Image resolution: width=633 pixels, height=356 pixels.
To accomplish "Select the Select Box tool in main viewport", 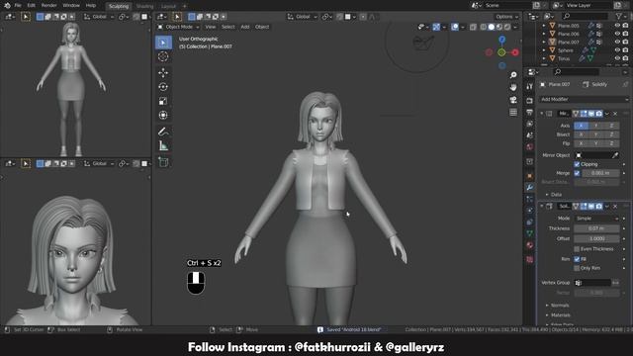I will tap(163, 43).
